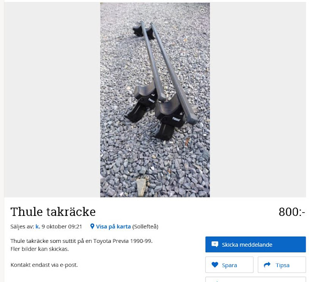Click the 800:- price
This screenshot has width=309, height=282.
[x=292, y=212]
